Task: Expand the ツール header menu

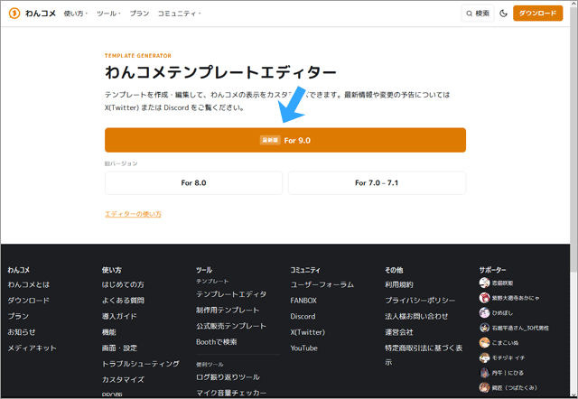Action: [x=108, y=14]
